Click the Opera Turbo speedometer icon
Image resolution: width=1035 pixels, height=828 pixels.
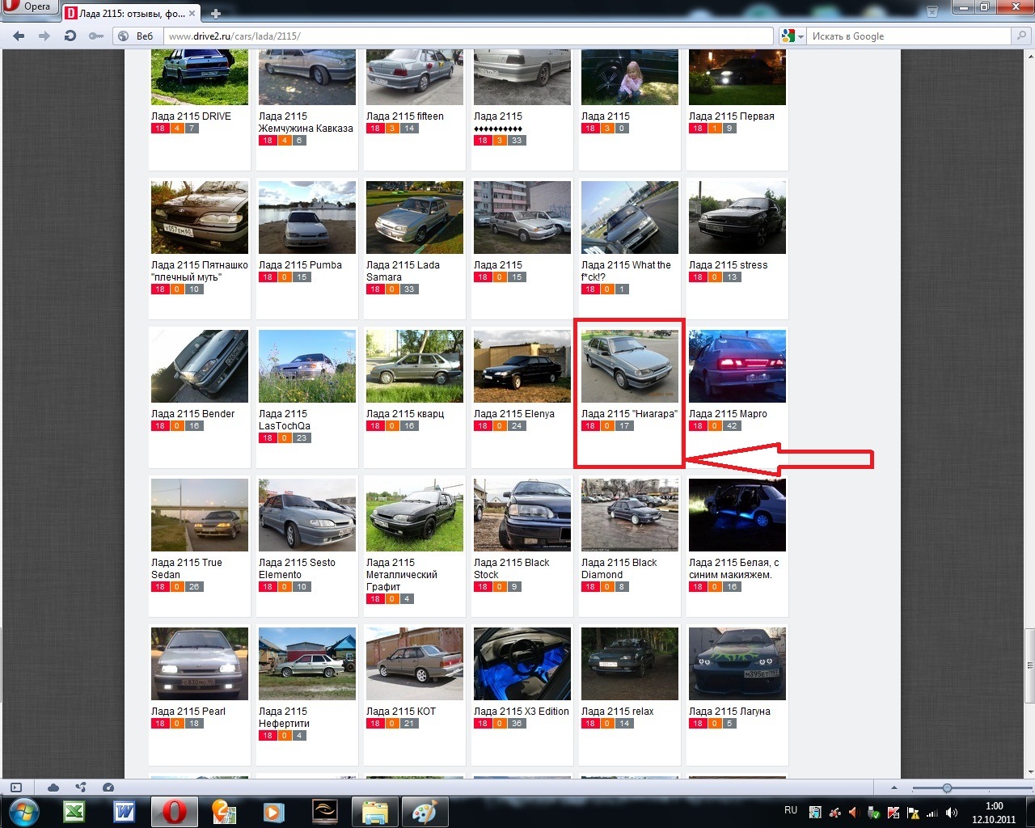(108, 788)
